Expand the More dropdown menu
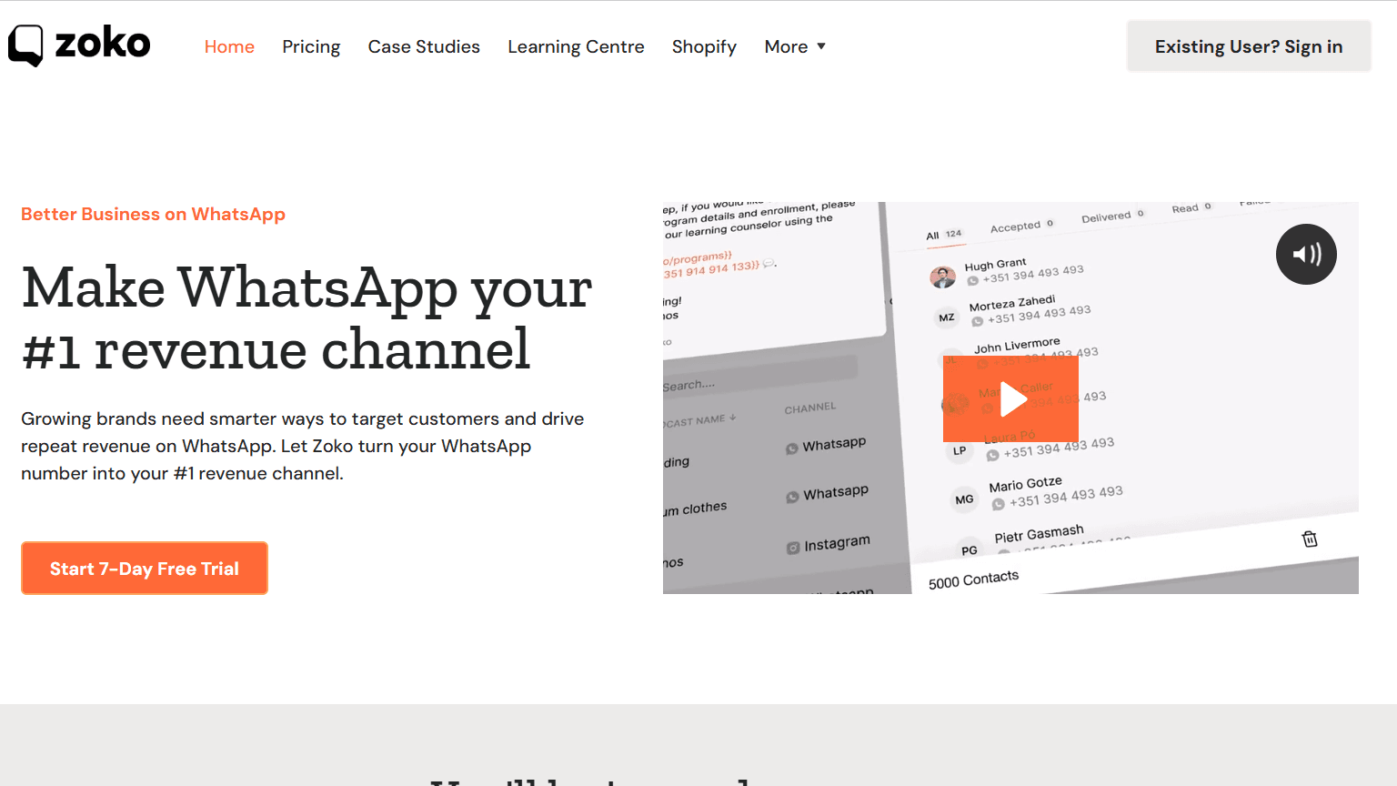 pyautogui.click(x=795, y=46)
